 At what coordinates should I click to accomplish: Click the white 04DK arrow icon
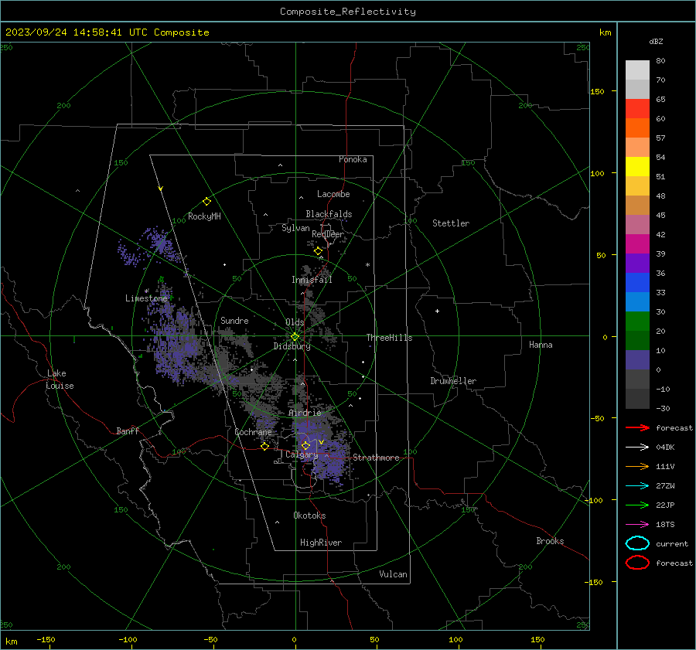click(637, 448)
